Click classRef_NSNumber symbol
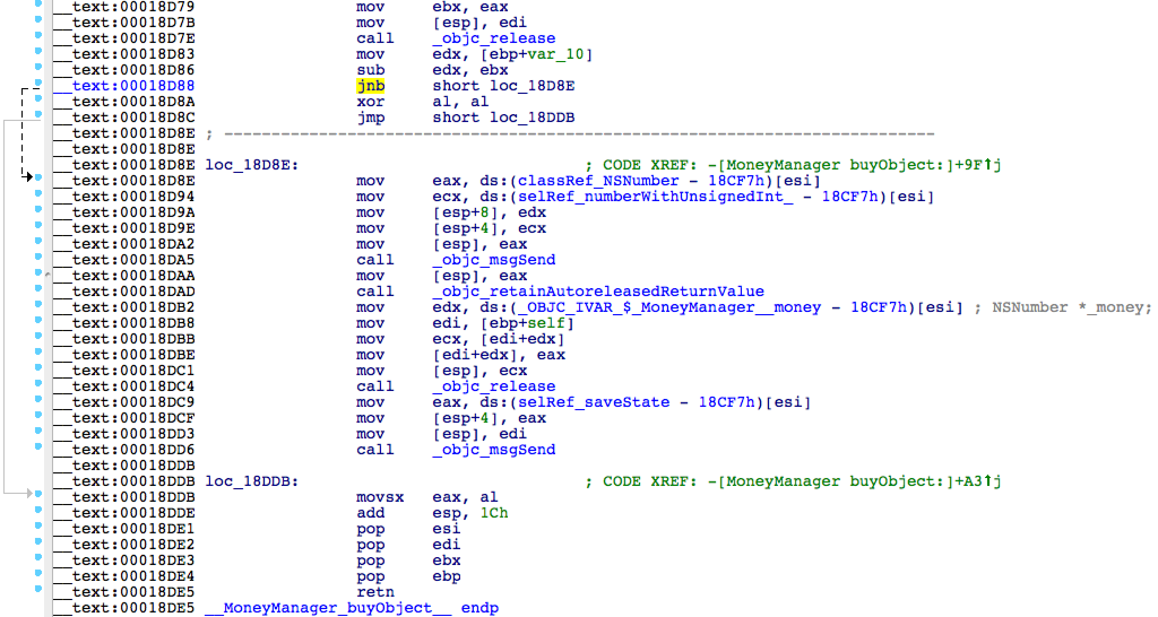Image resolution: width=1158 pixels, height=617 pixels. click(598, 181)
